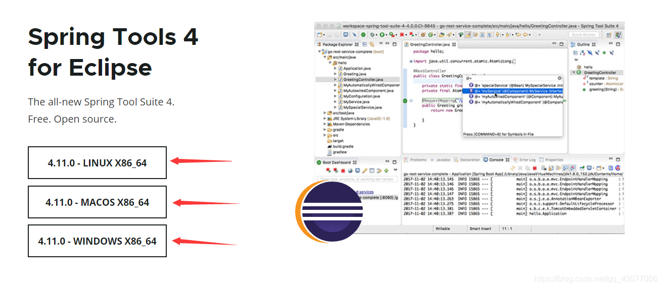The image size is (662, 288).
Task: Click the green boot marker in editor gutter
Action: (x=405, y=101)
